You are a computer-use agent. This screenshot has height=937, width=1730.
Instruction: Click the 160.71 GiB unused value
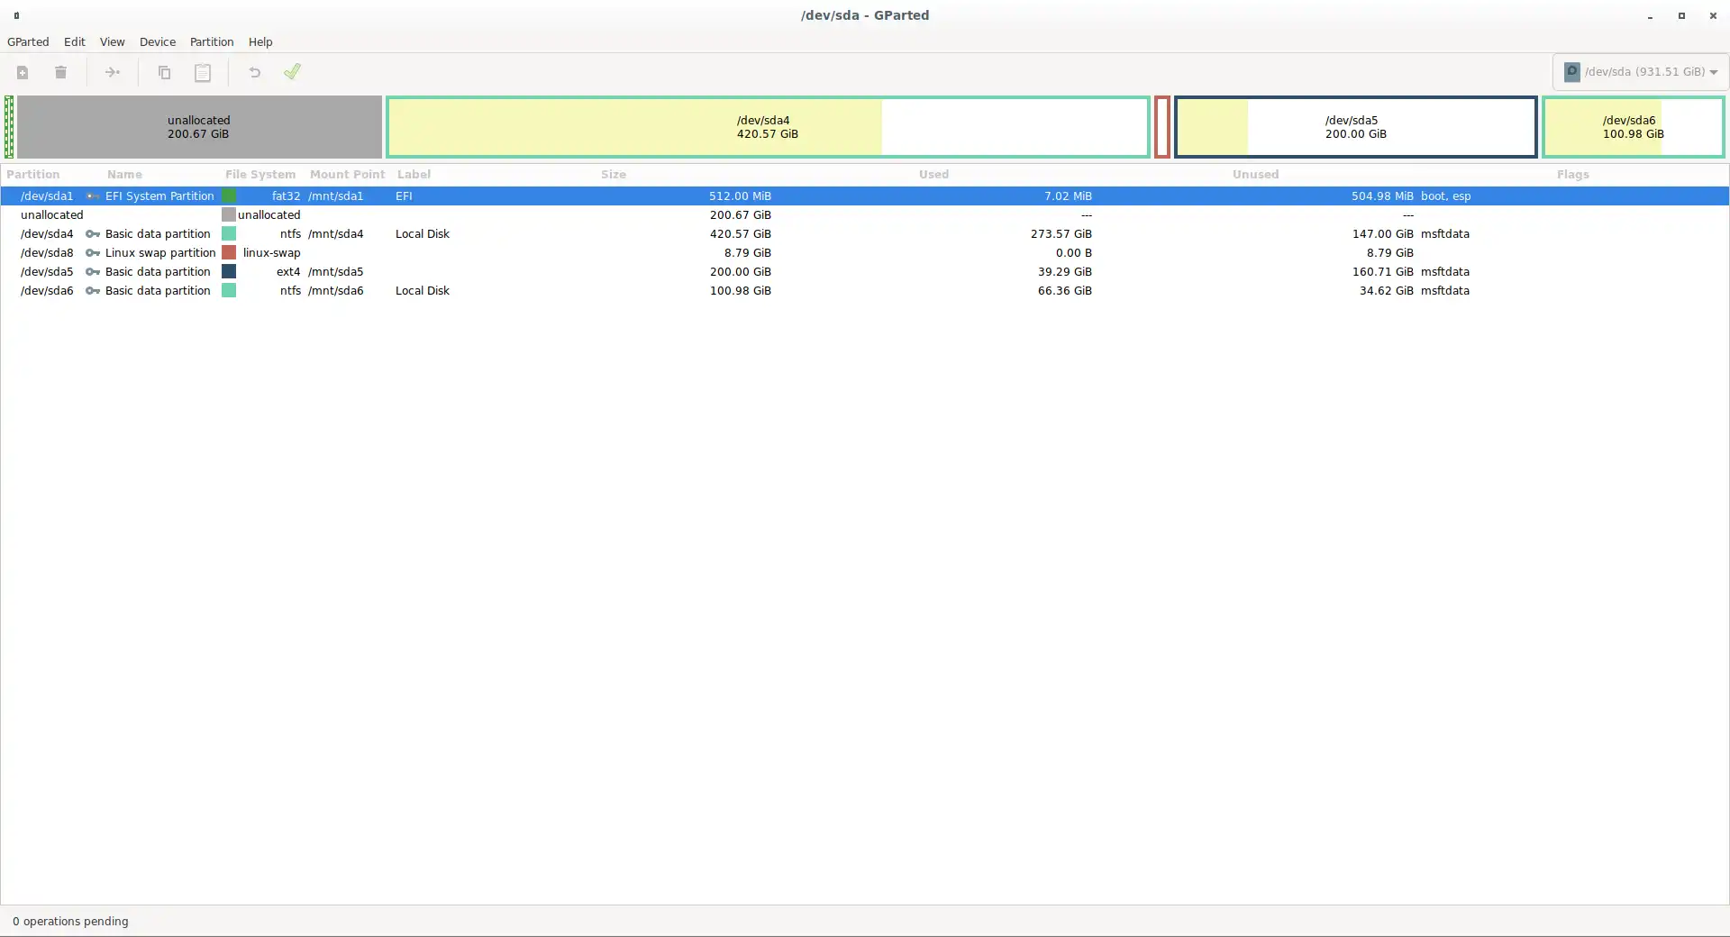(1382, 271)
